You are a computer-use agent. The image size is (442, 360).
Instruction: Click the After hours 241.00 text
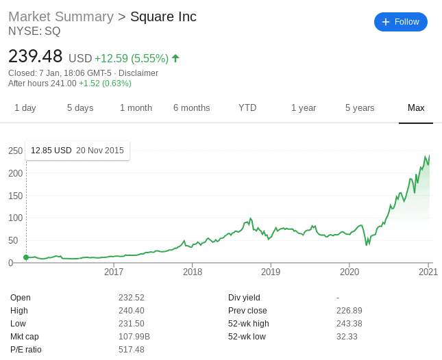point(42,83)
